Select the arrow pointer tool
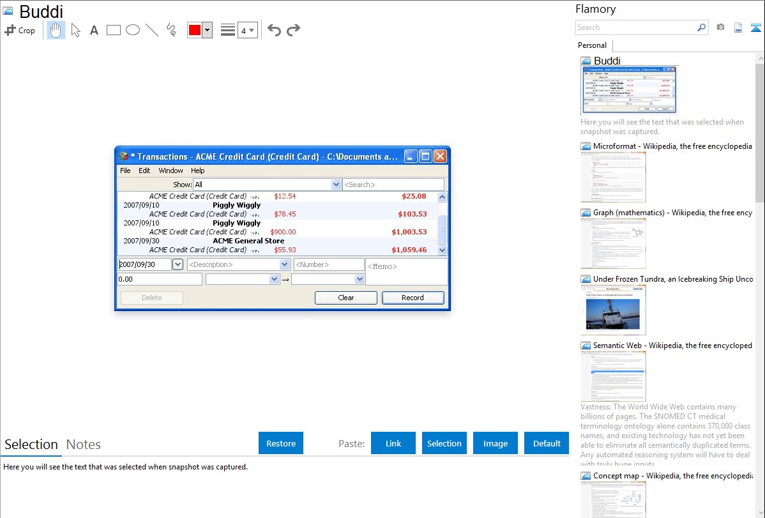Viewport: 765px width, 518px height. (76, 30)
